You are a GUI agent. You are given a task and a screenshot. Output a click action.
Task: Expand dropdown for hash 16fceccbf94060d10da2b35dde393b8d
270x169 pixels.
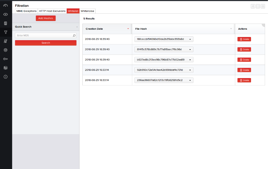point(190,39)
